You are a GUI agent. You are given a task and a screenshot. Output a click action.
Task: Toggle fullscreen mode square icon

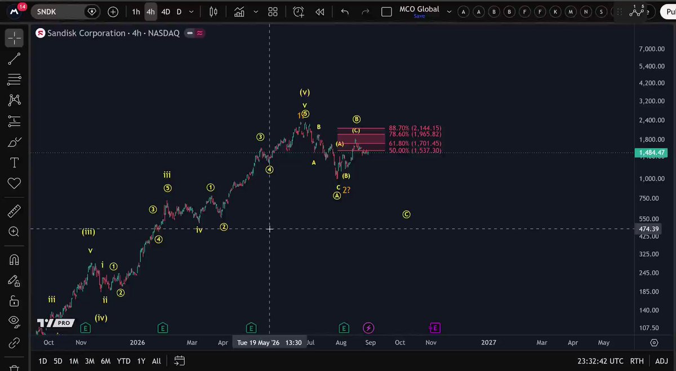386,12
